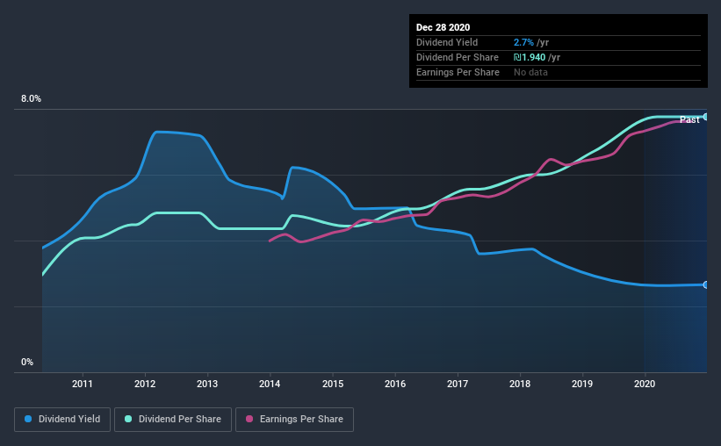721x446 pixels.
Task: Click the 8.0% y-axis label
Action: pos(31,99)
